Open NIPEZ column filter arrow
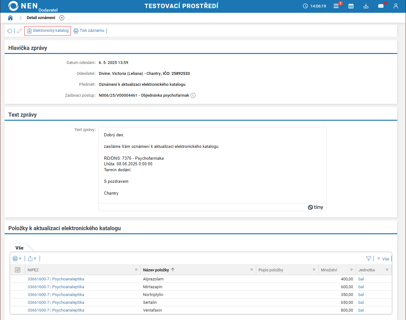The image size is (406, 320). [136, 270]
